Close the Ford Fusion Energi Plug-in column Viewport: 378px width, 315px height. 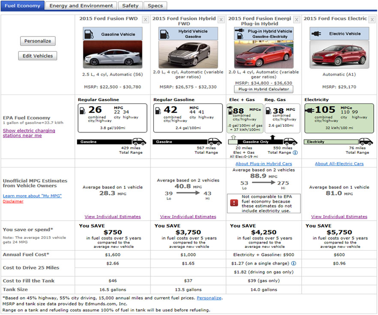(296, 20)
